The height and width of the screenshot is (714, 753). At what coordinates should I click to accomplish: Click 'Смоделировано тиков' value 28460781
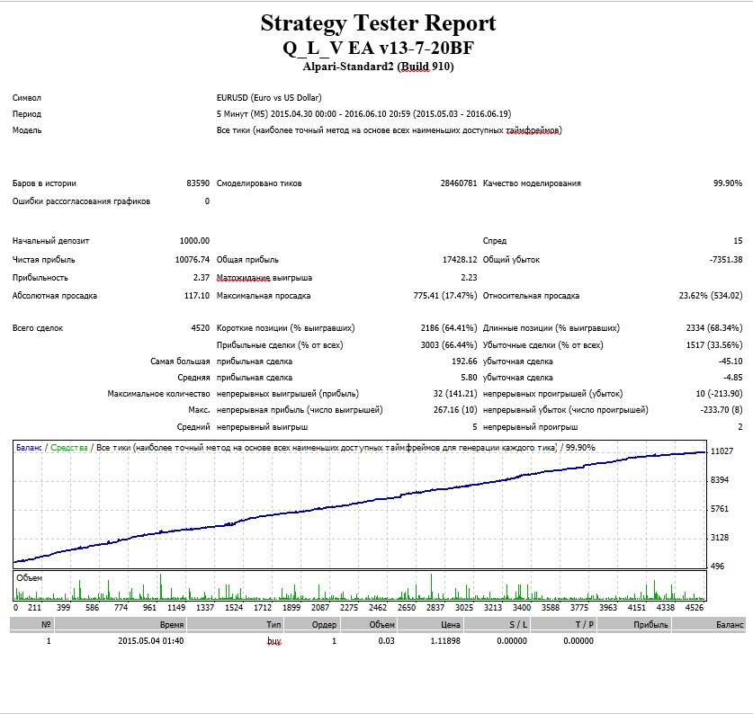point(459,183)
